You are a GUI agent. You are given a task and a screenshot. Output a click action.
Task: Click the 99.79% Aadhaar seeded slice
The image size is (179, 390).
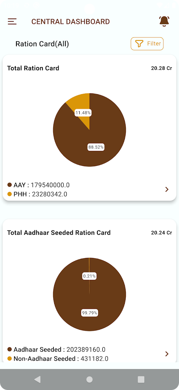(x=89, y=313)
